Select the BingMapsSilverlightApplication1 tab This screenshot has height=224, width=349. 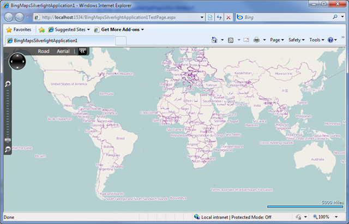point(60,40)
